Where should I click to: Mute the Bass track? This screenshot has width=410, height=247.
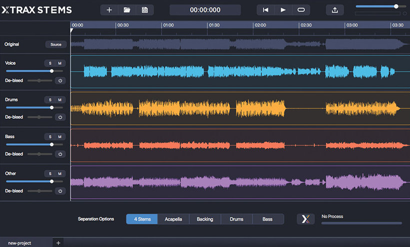(x=59, y=137)
